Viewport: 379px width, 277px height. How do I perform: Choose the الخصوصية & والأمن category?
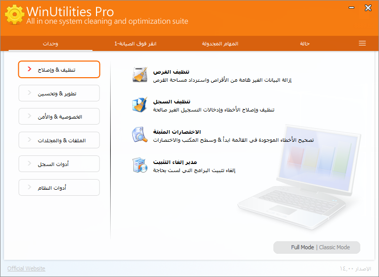pos(59,117)
